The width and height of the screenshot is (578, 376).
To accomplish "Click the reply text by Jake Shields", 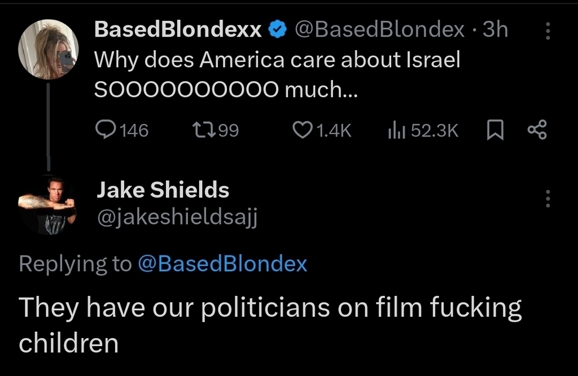I will click(270, 324).
